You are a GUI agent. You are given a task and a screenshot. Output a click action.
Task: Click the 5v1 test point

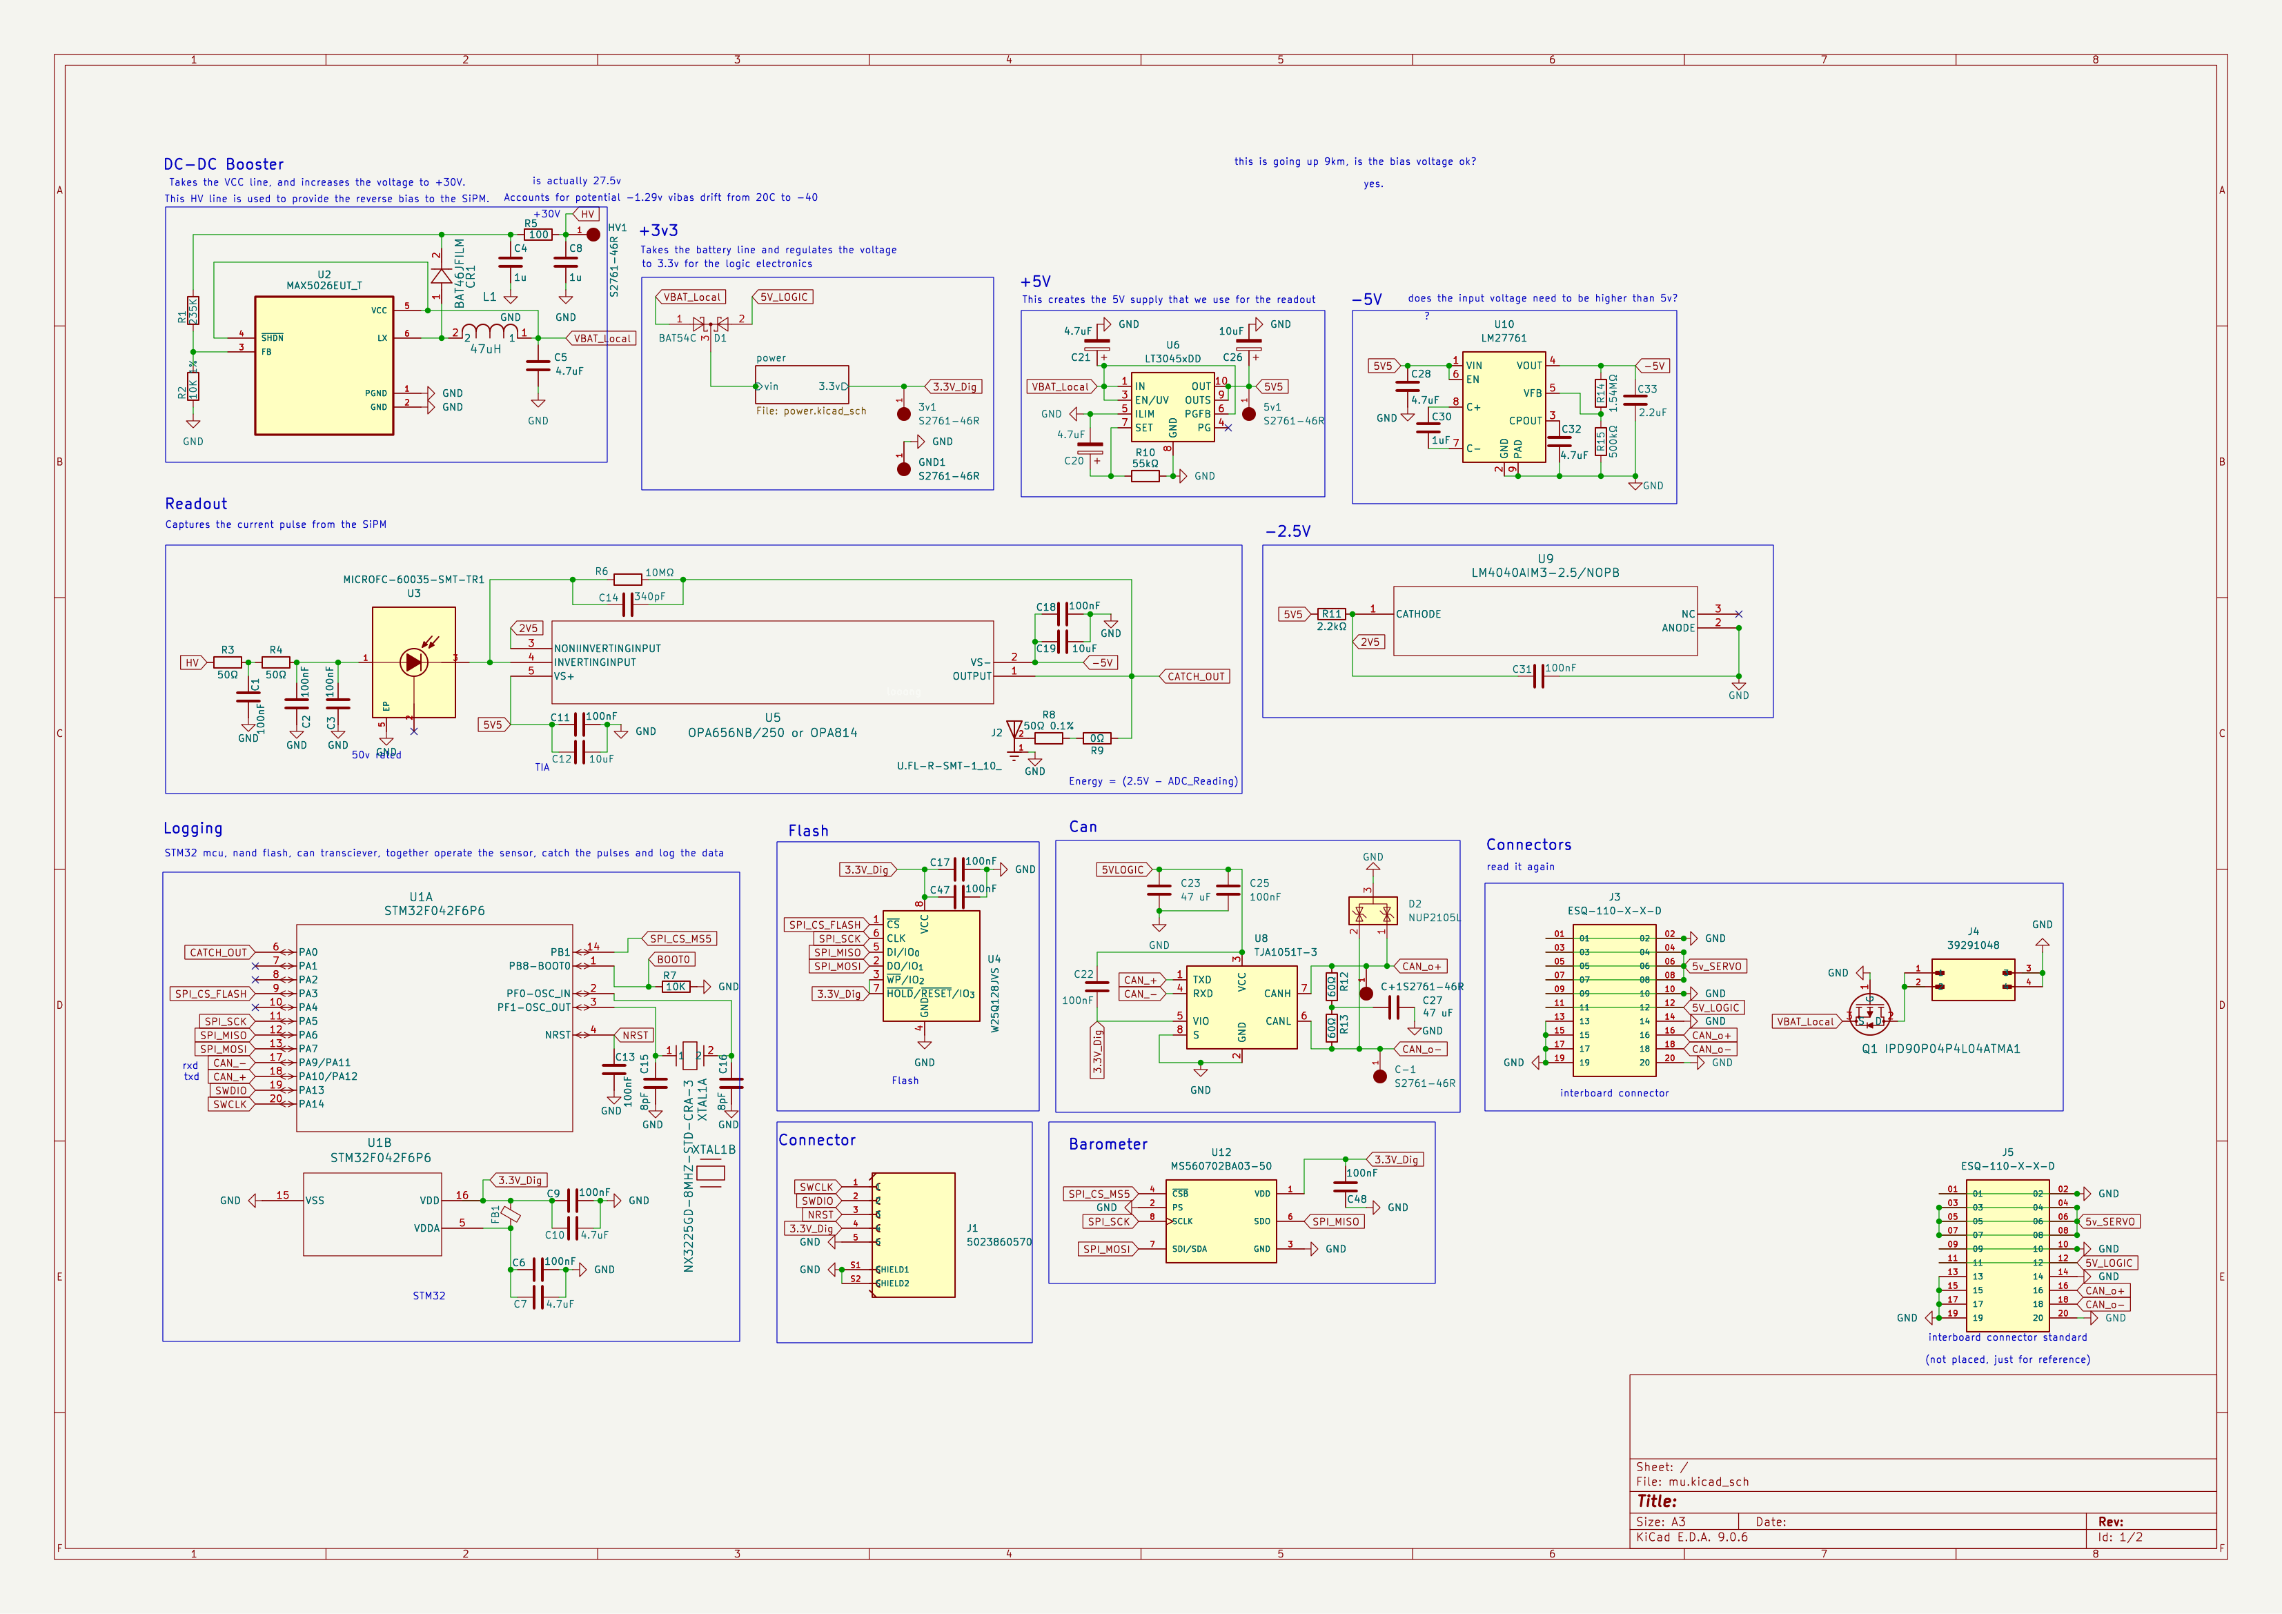click(1249, 413)
